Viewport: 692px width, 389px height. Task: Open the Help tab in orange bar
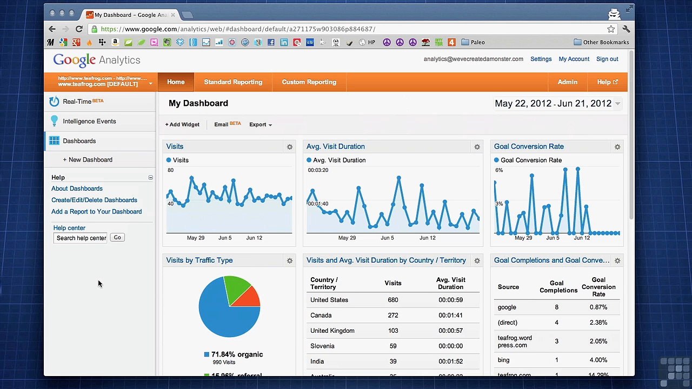click(x=607, y=82)
